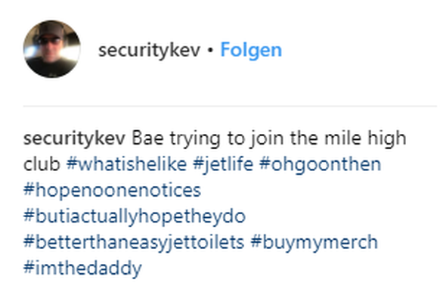Click the securitykev username in the header
Image resolution: width=440 pixels, height=289 pixels.
[x=149, y=50]
